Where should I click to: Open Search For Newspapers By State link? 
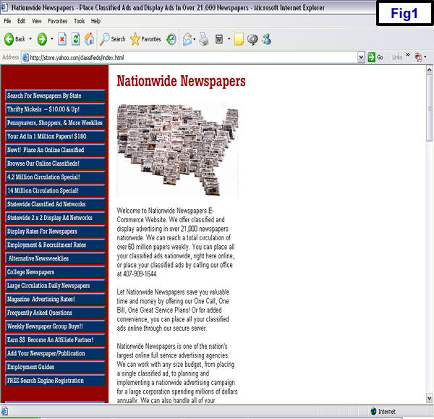pyautogui.click(x=55, y=96)
